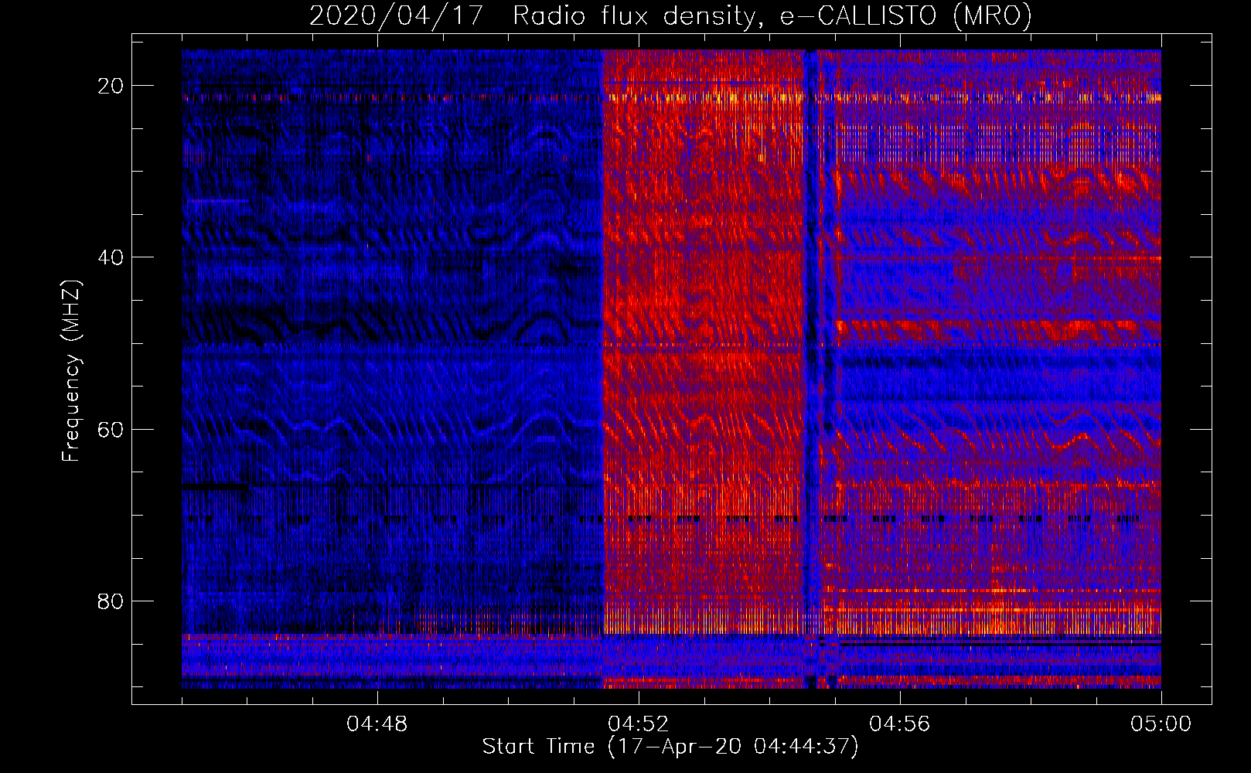Click the plot title 'Radio flux density, e-CALLISTO (MRO)'
Image resolution: width=1251 pixels, height=773 pixels.
(772, 15)
